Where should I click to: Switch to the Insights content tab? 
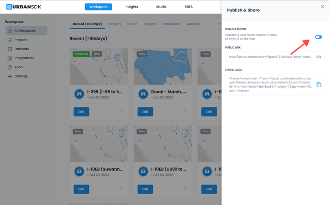[x=150, y=24]
